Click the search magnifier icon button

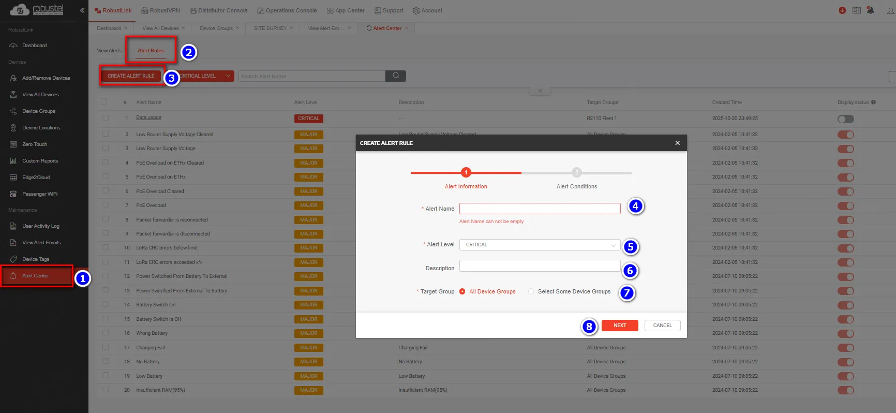[x=396, y=76]
